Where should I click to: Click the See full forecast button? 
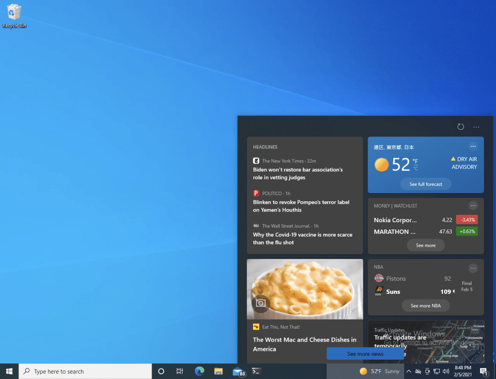tap(425, 184)
